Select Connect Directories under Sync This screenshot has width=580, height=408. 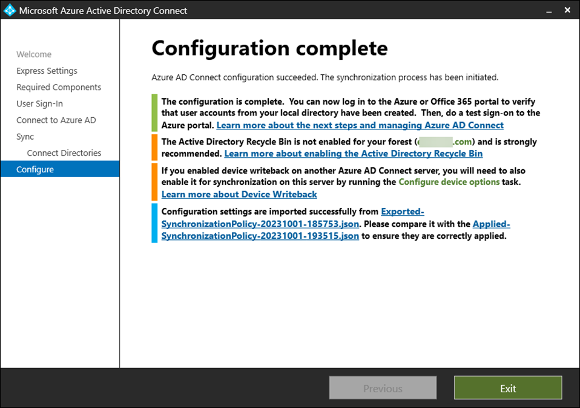[66, 153]
